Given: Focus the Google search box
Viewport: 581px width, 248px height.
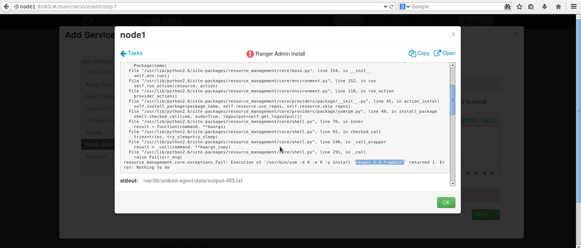Looking at the screenshot, I should 457,6.
